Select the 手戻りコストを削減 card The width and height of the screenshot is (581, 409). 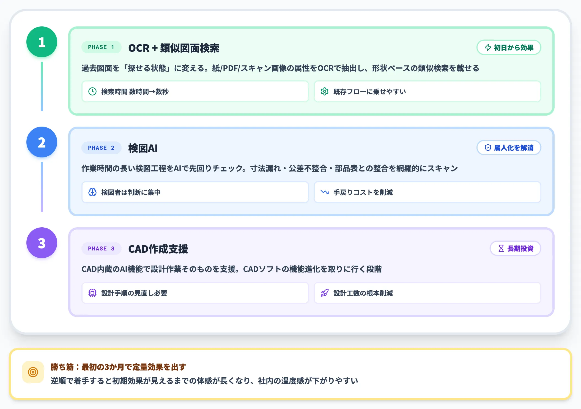pos(427,192)
